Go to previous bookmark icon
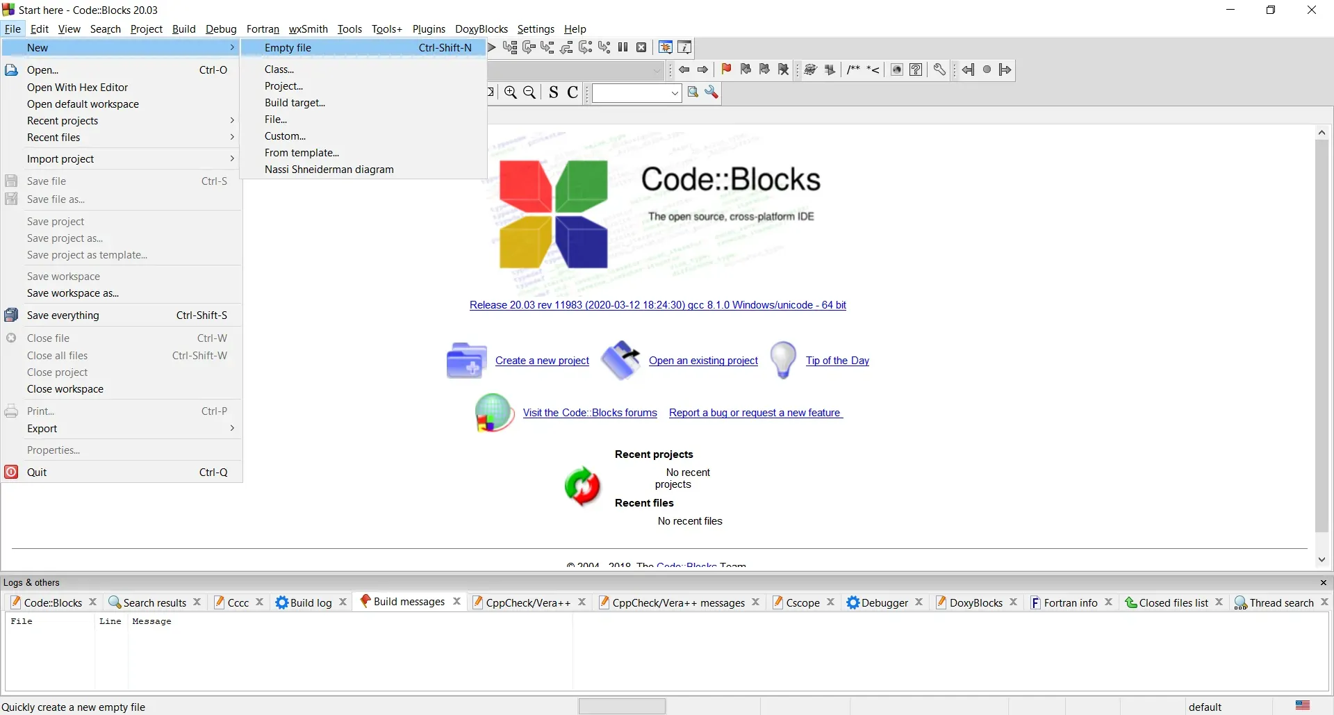The height and width of the screenshot is (715, 1334). 746,69
